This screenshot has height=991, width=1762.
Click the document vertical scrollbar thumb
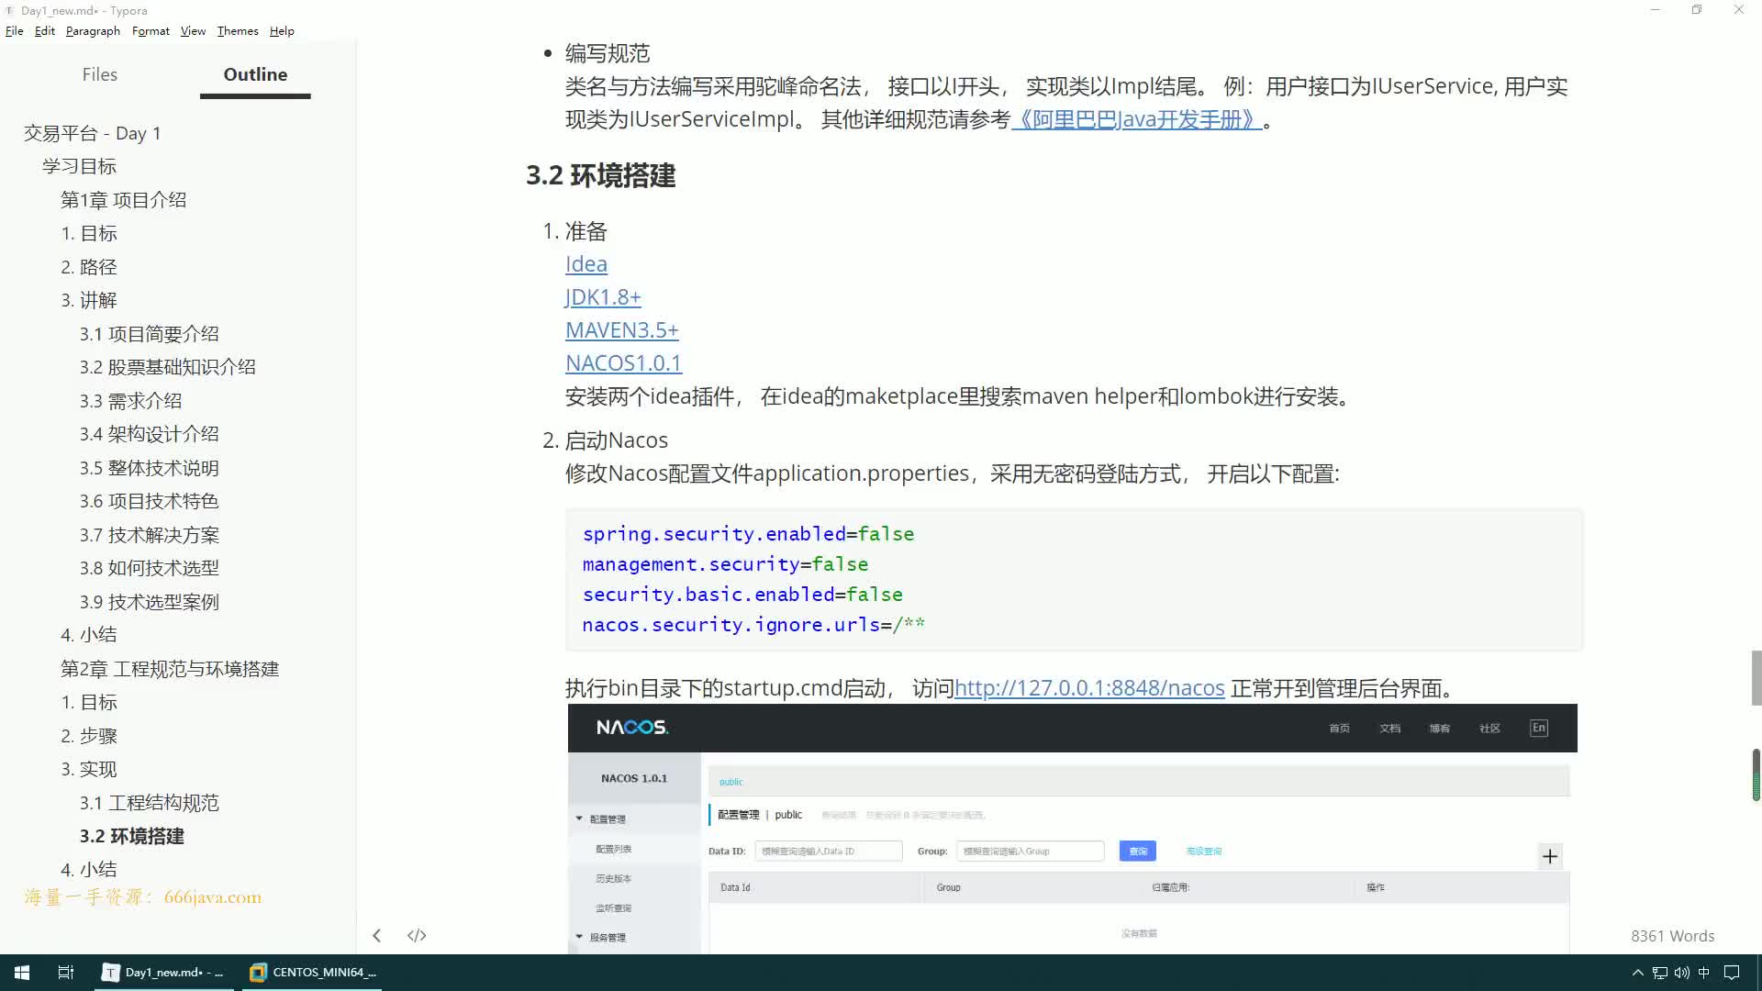(x=1756, y=678)
